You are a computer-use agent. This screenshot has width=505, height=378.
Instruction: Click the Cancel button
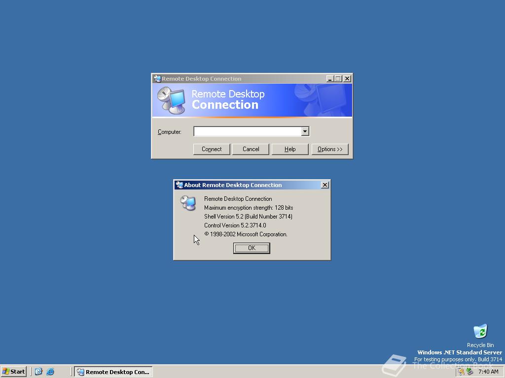point(251,149)
